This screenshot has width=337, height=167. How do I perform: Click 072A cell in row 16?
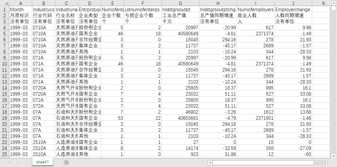(44, 100)
